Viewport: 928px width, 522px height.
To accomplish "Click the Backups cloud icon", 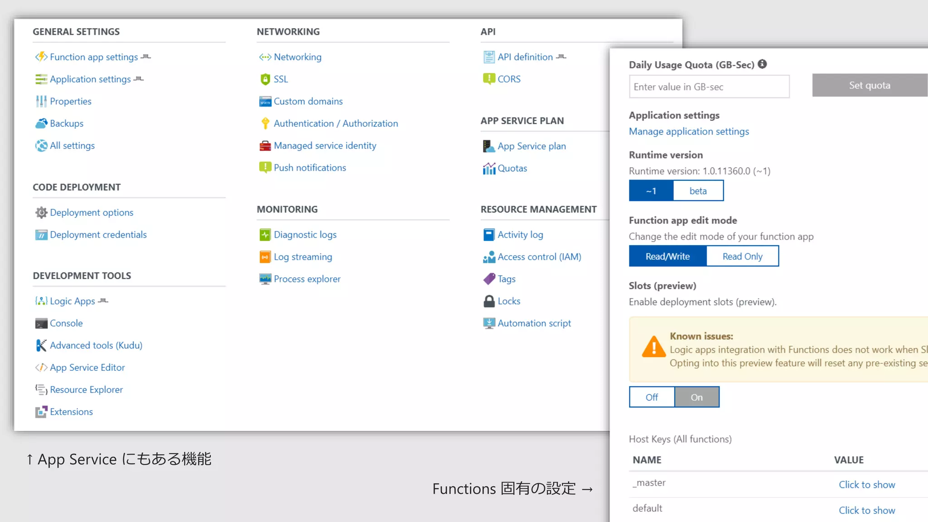I will 41,123.
